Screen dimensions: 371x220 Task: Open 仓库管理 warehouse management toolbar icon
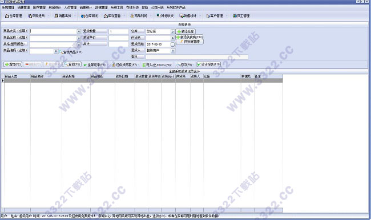tap(14, 16)
